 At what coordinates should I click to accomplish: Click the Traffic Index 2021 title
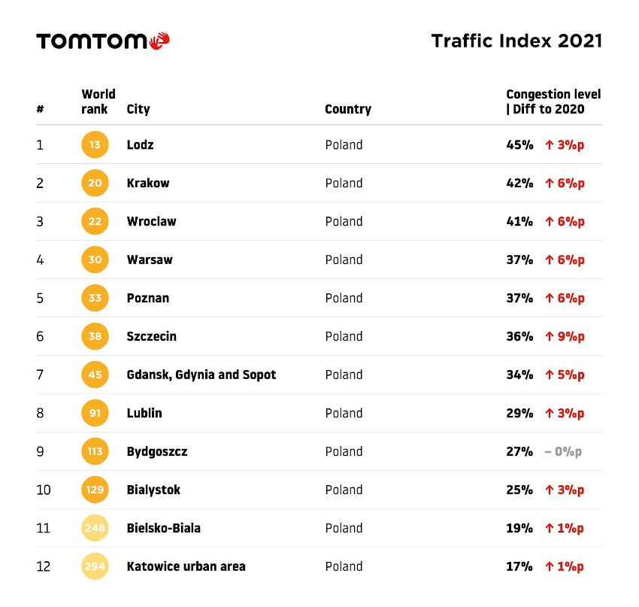click(516, 41)
